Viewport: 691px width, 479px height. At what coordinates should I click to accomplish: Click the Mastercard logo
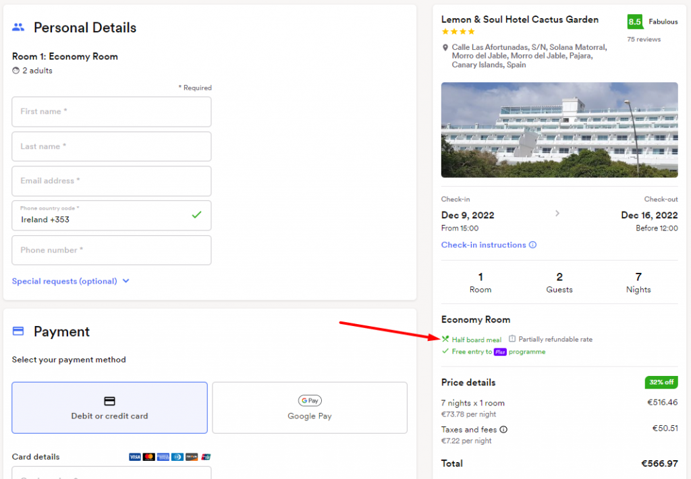pyautogui.click(x=149, y=457)
